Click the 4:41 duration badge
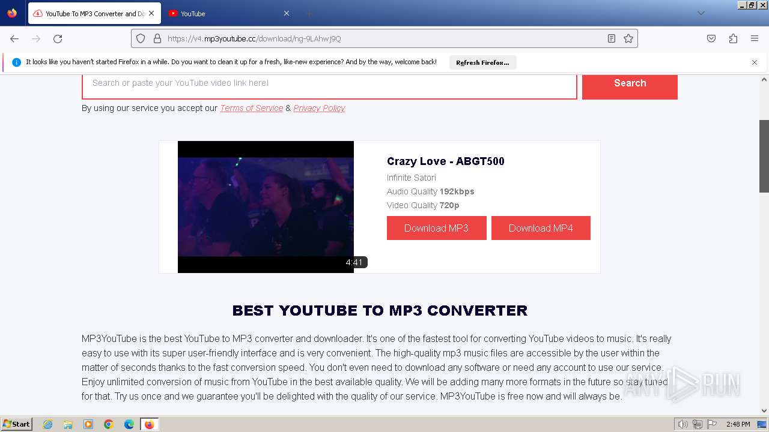The image size is (769, 432). pyautogui.click(x=354, y=262)
